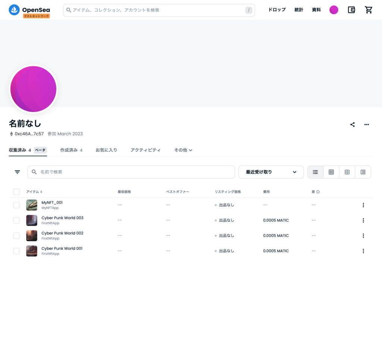Open the MyNFT_001 item link
The width and height of the screenshot is (382, 363).
point(52,203)
